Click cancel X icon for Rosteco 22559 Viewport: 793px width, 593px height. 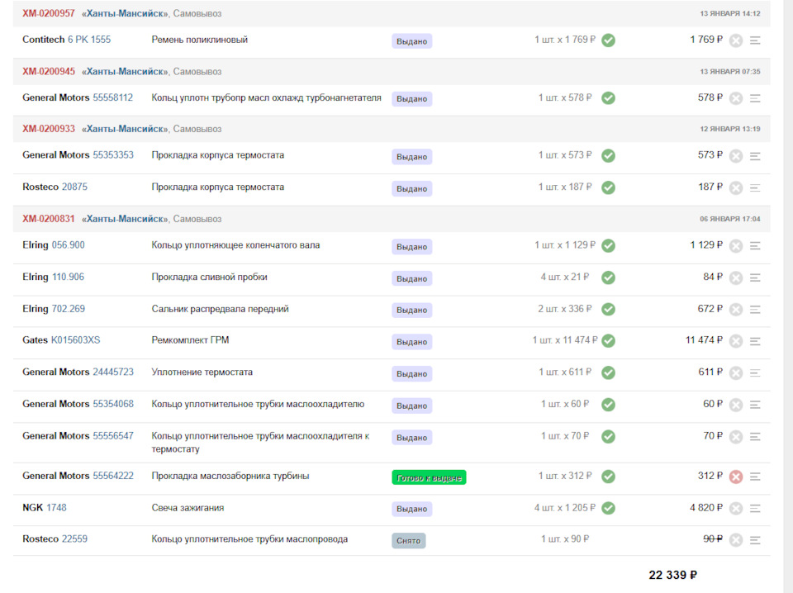736,540
